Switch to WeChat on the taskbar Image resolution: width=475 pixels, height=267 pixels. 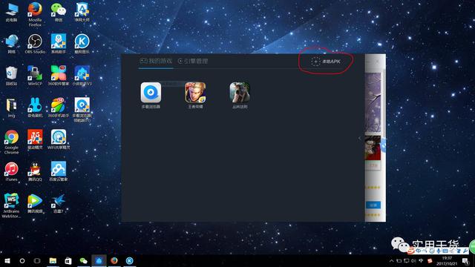click(x=83, y=260)
